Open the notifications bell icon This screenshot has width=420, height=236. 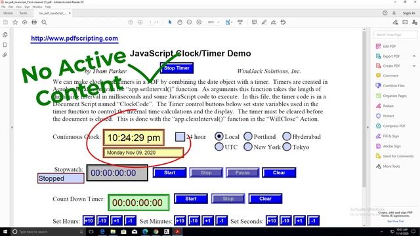coord(394,13)
